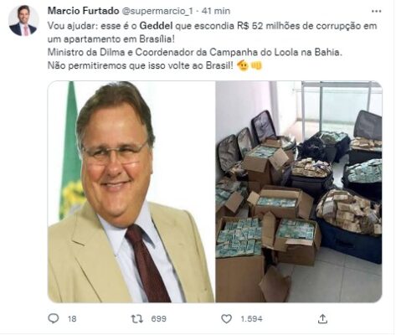Open the tweet via first line 'Vou ajudar'
The image size is (396, 335).
212,26
